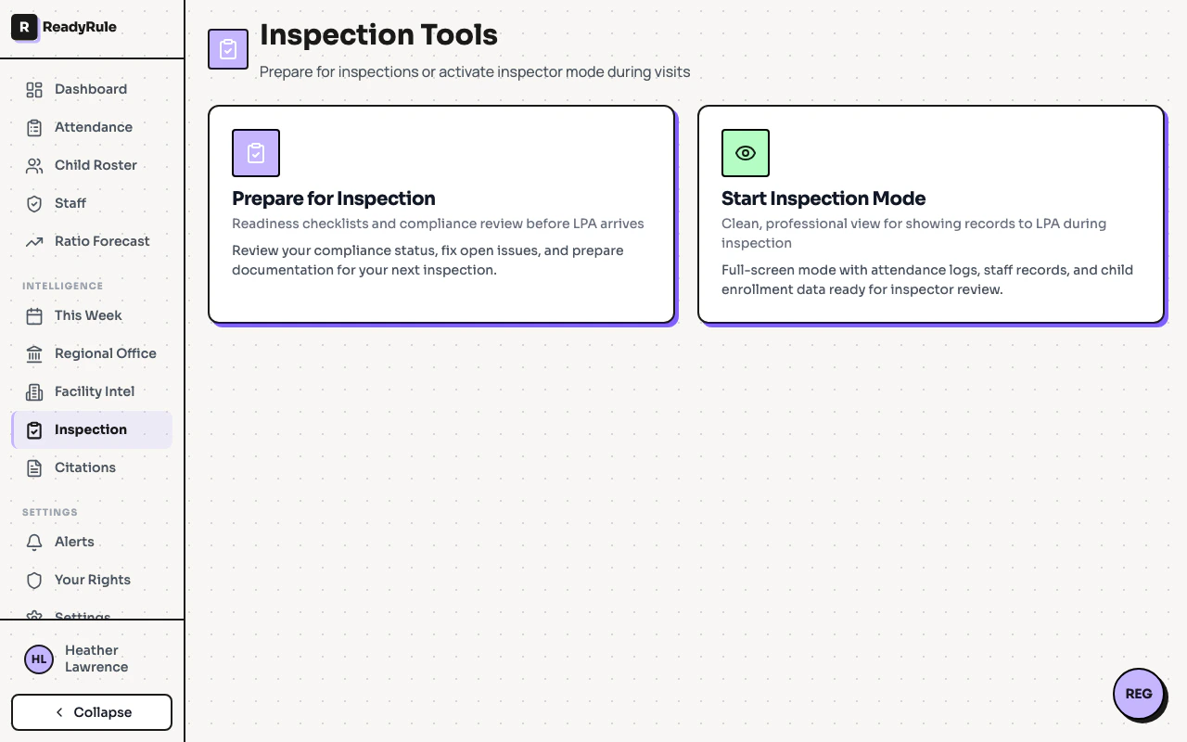Click the Facility Intel building icon
The height and width of the screenshot is (742, 1187).
click(x=34, y=391)
